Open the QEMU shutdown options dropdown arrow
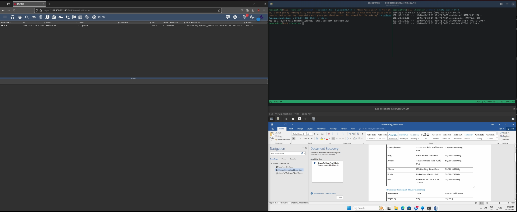The height and width of the screenshot is (212, 517). (x=305, y=119)
